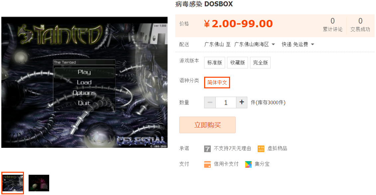
Task: Increase quantity with the plus button
Action: [242, 103]
